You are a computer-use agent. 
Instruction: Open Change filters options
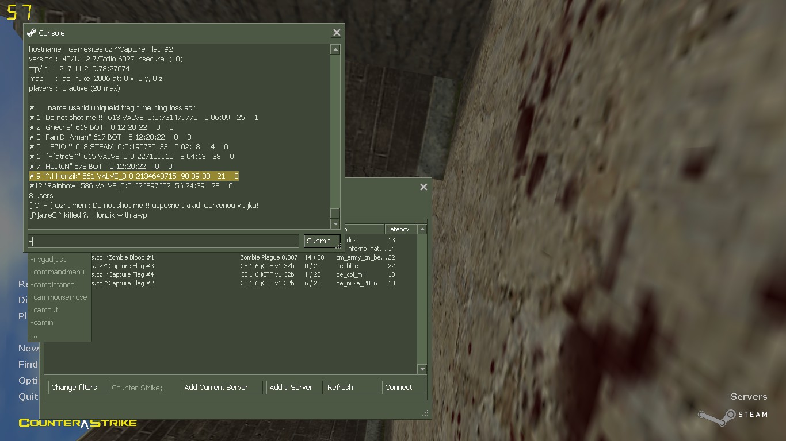pyautogui.click(x=79, y=388)
